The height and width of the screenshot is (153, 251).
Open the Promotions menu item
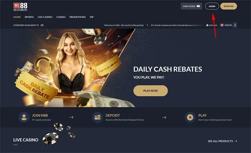pyautogui.click(x=78, y=17)
